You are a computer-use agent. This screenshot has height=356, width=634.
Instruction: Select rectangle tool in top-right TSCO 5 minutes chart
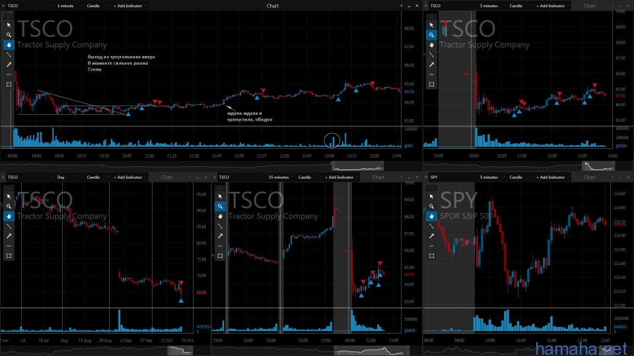coord(431,84)
